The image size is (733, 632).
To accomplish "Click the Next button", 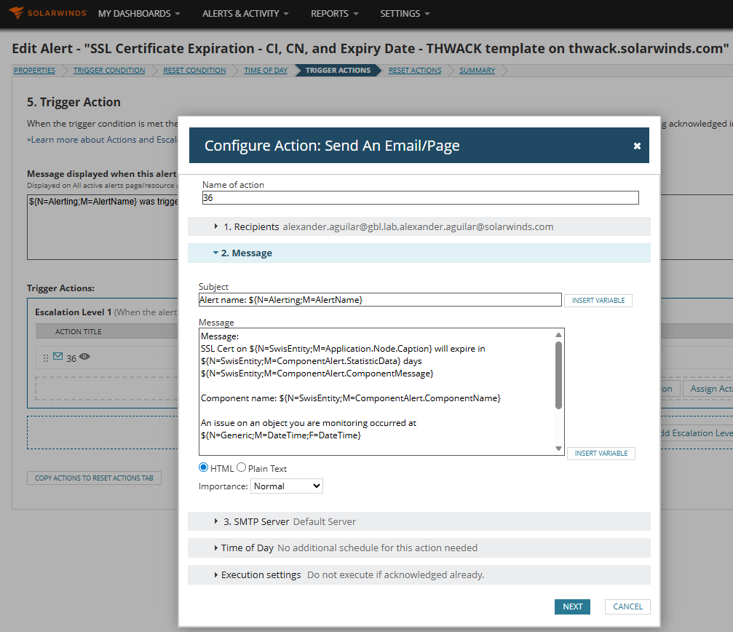I will pos(572,607).
